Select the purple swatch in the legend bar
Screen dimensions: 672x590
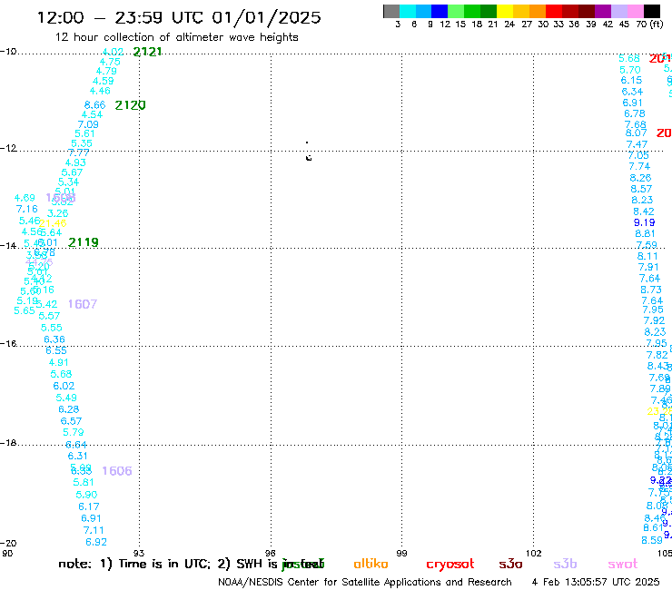(x=603, y=11)
